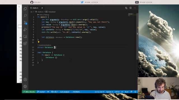This screenshot has width=179, height=100.
Task: Click the YouTube icon in header
Action: tap(137, 2)
